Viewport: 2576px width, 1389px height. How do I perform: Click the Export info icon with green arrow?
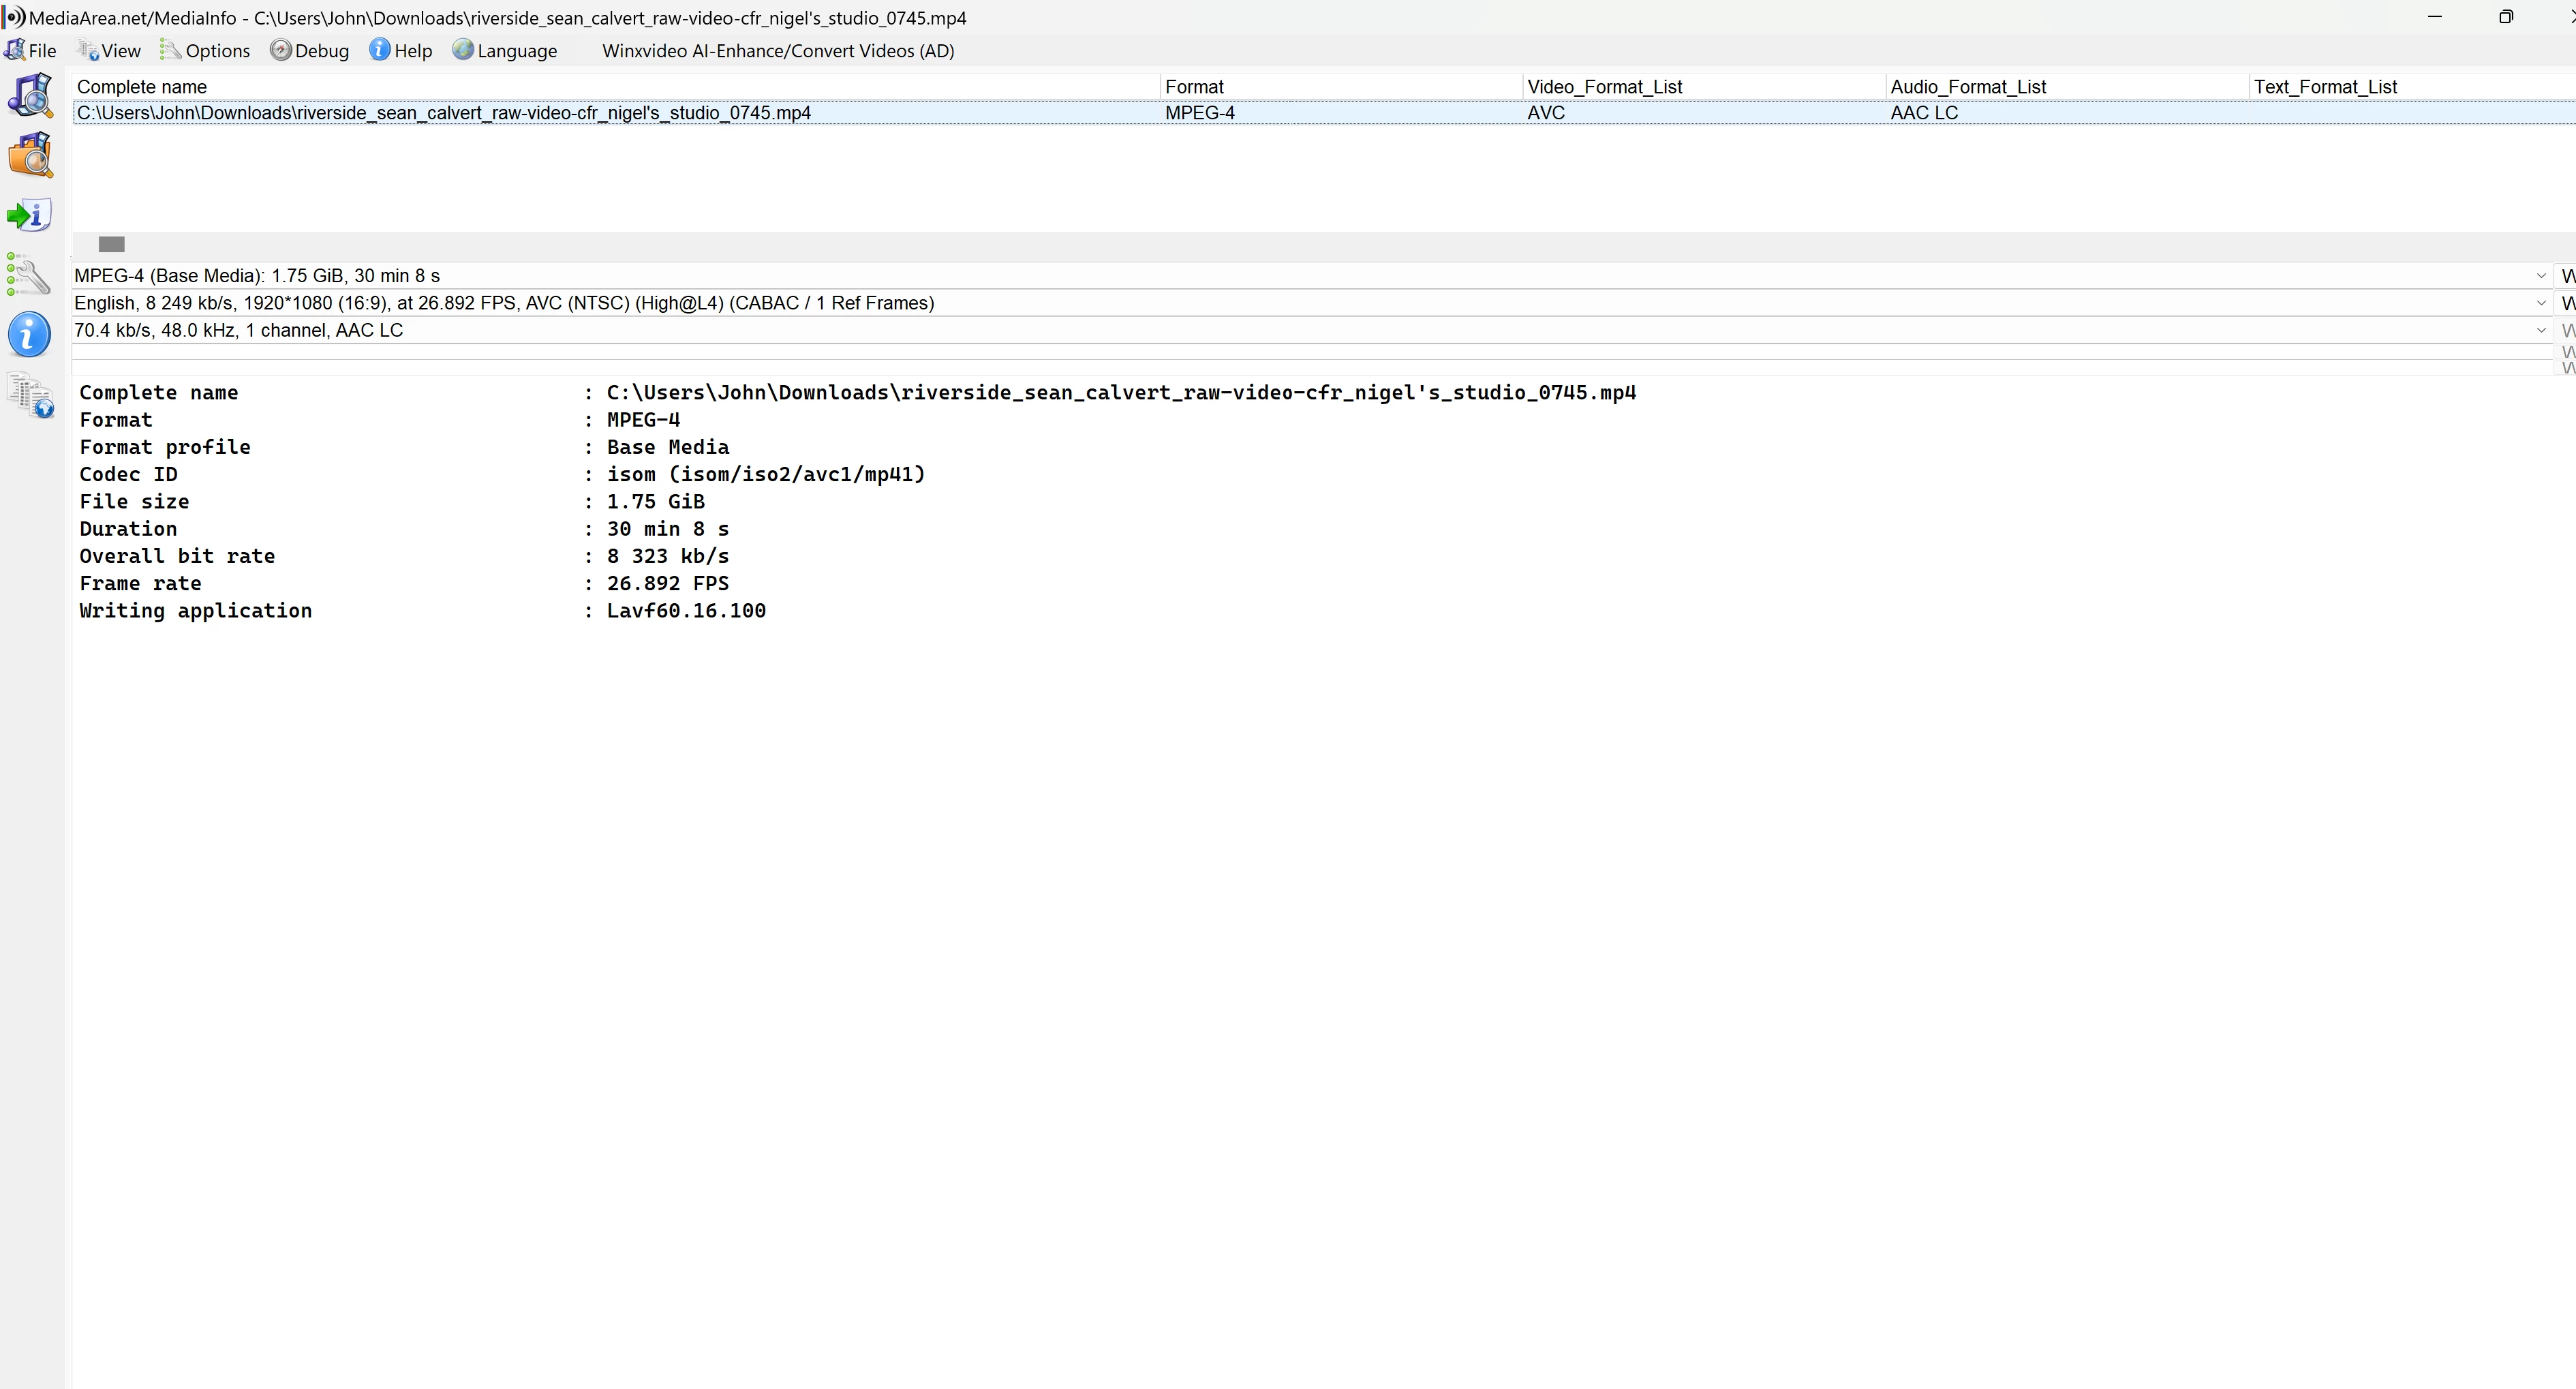(x=30, y=215)
